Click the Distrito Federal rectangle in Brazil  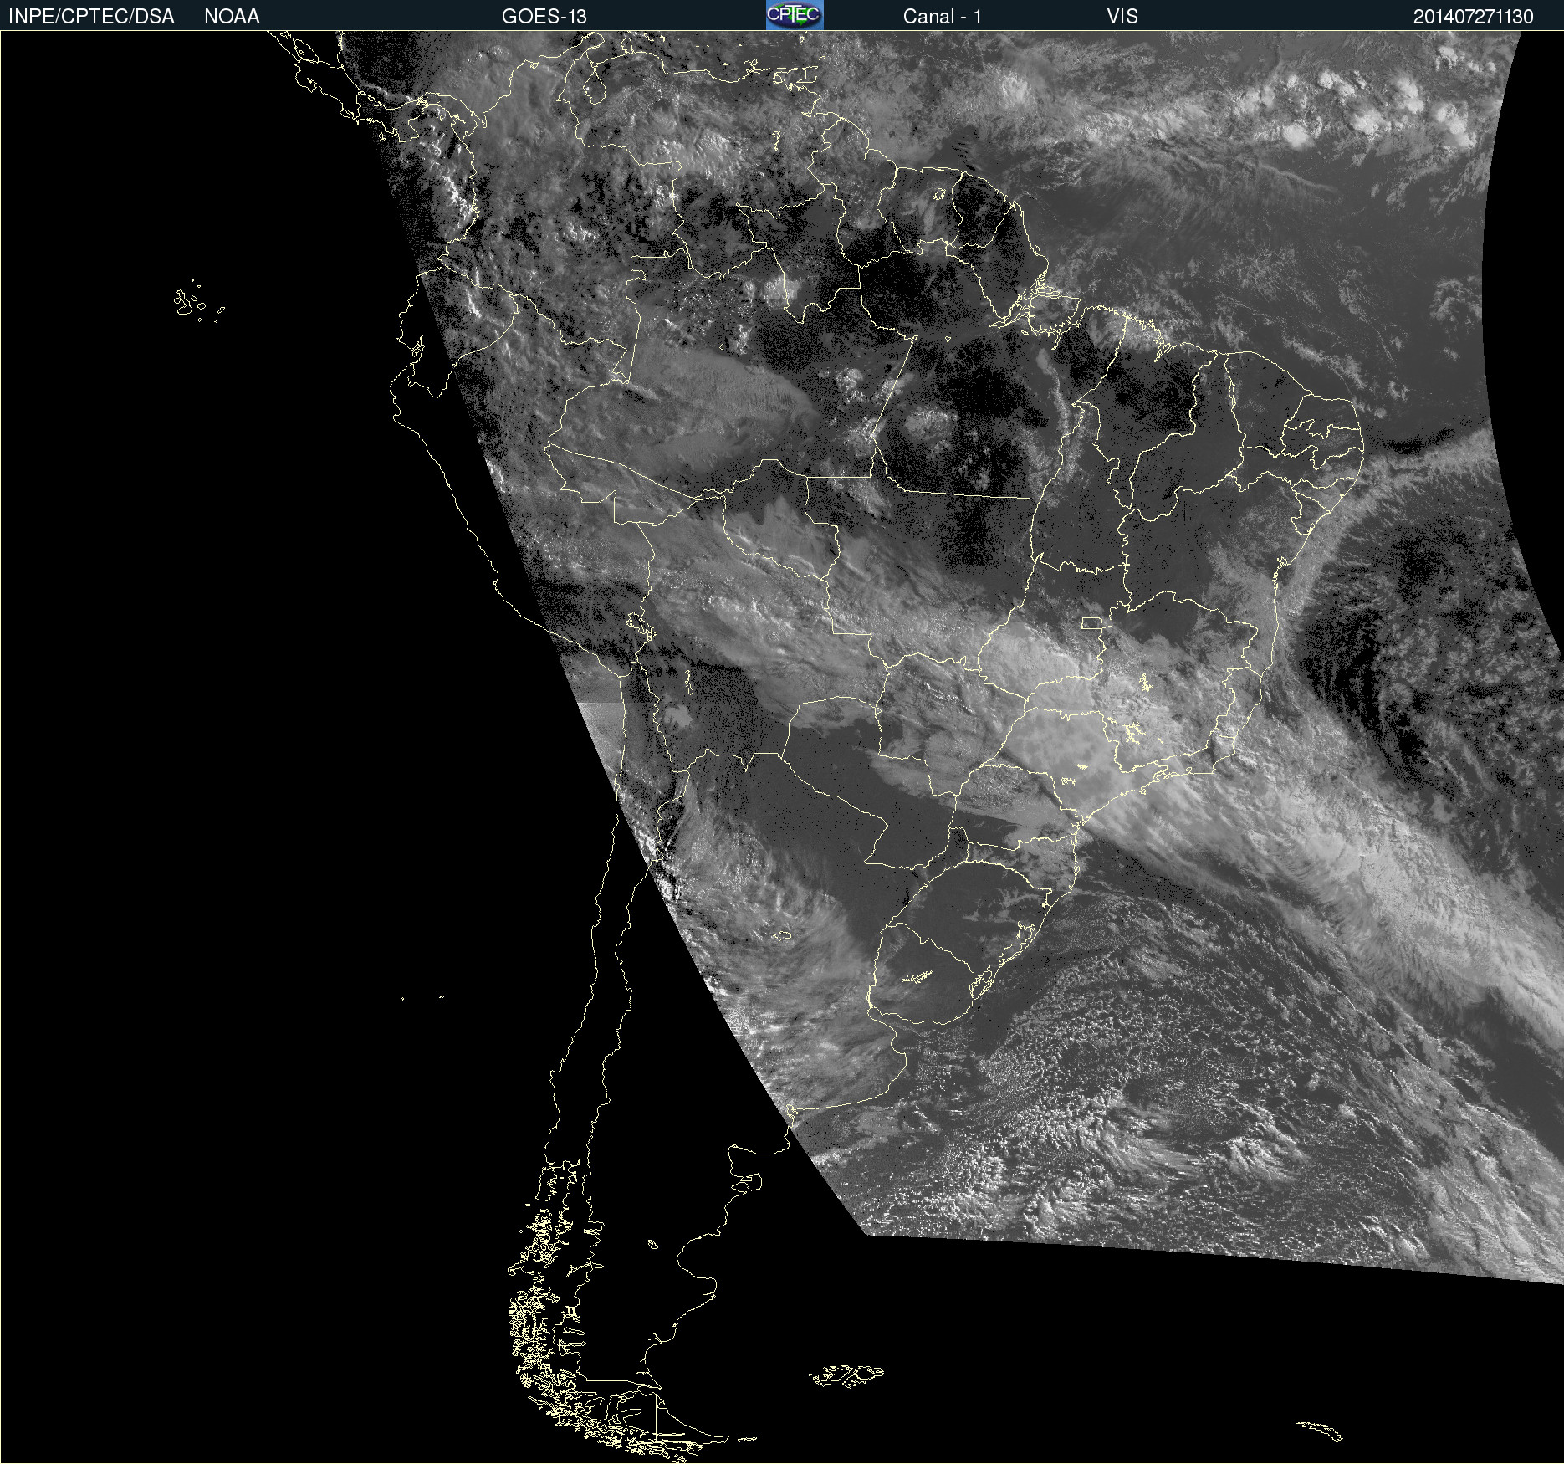tap(1091, 623)
